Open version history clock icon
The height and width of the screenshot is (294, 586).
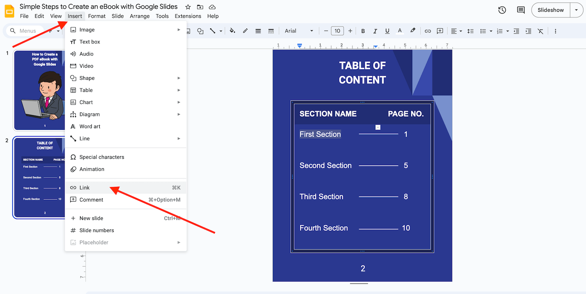coord(502,10)
